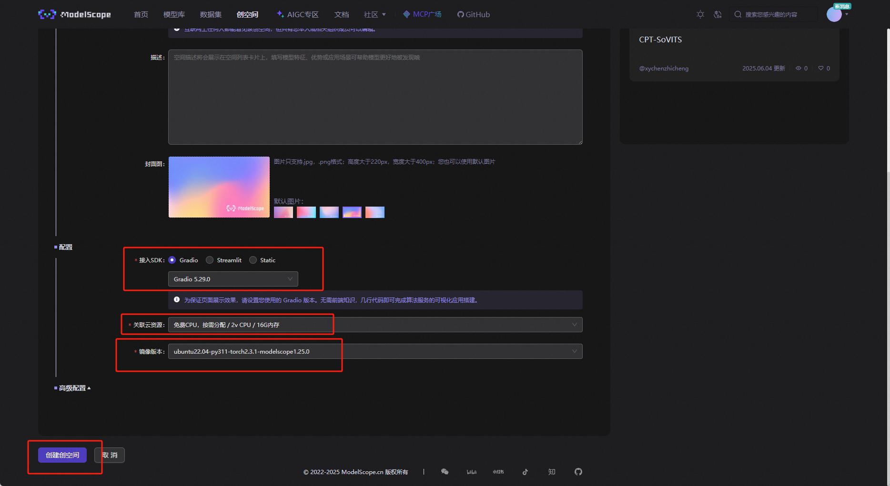This screenshot has height=486, width=890.
Task: Click the ModelScope logo
Action: (x=74, y=14)
